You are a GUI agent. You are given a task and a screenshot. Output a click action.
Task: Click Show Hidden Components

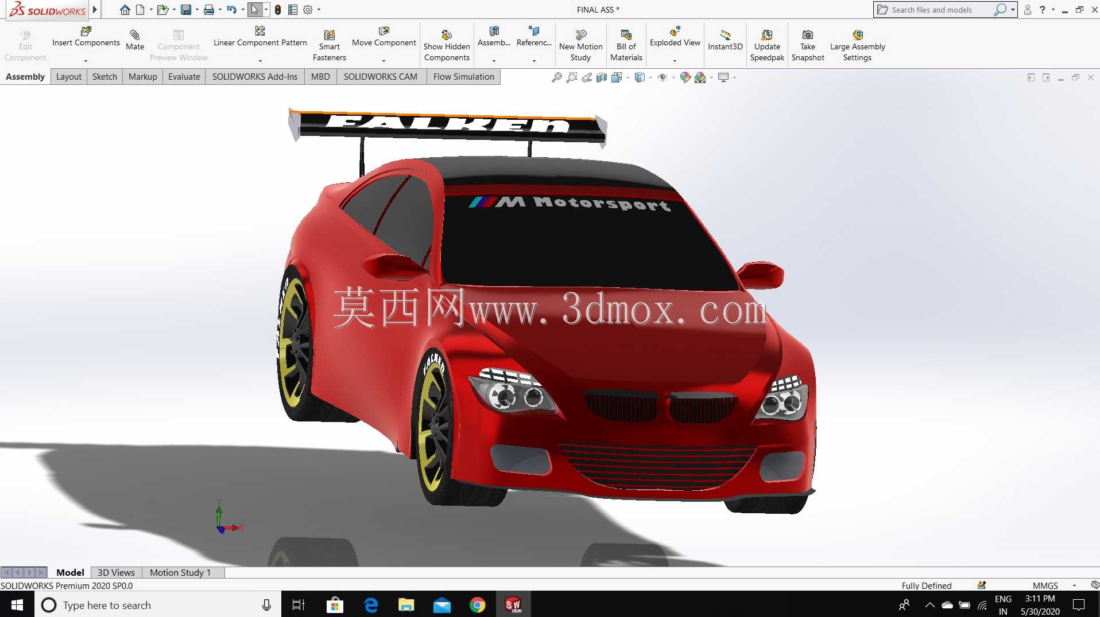[x=447, y=46]
